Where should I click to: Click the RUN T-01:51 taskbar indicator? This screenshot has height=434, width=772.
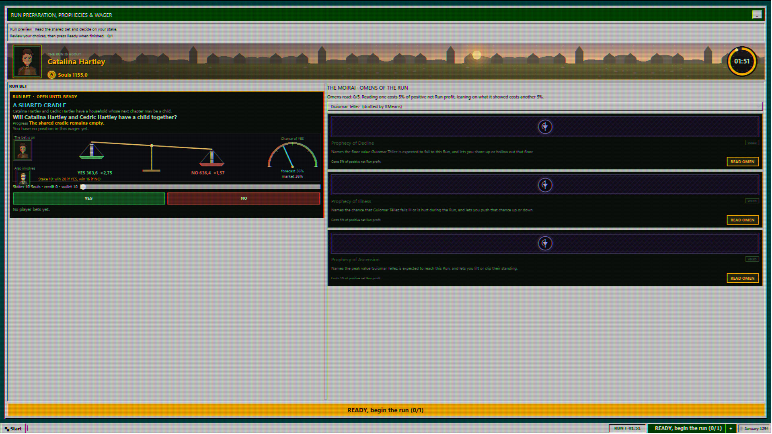coord(627,428)
